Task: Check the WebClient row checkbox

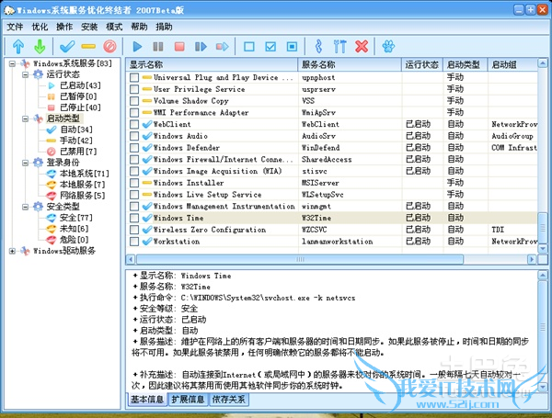Action: [134, 124]
